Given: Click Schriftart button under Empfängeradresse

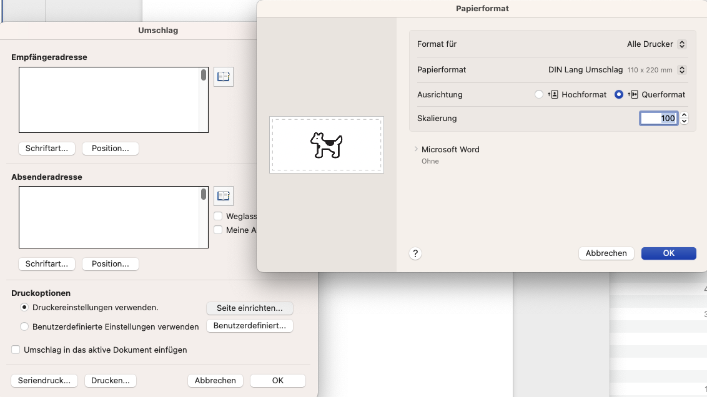Looking at the screenshot, I should (x=47, y=149).
